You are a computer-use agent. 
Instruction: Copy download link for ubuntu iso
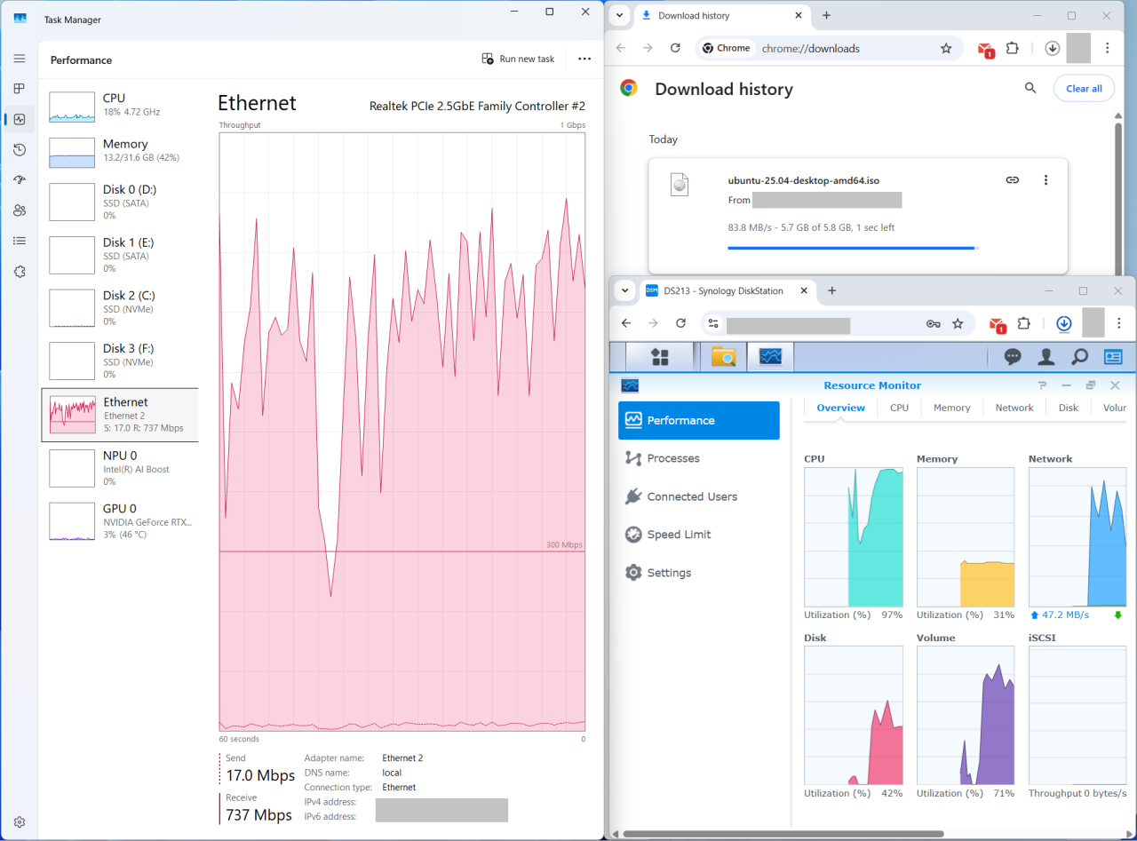[x=1012, y=179]
